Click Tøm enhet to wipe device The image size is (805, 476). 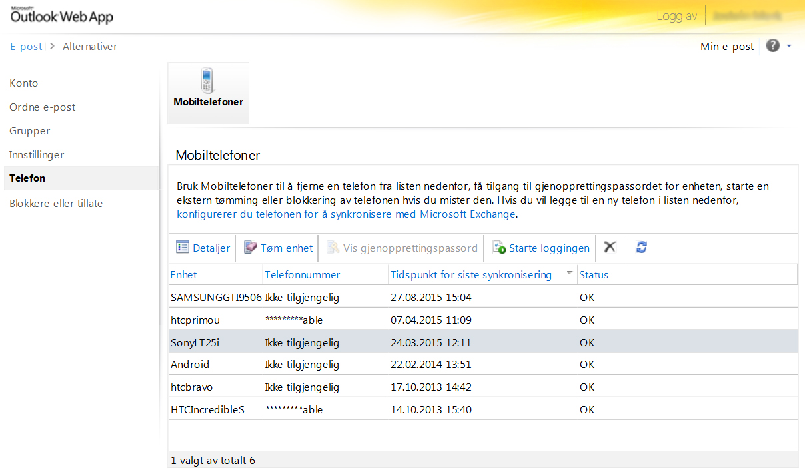[278, 248]
